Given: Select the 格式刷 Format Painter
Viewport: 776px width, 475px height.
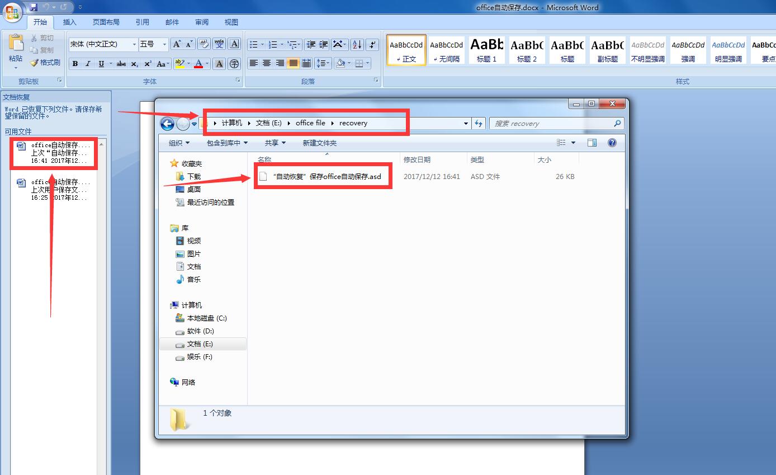Looking at the screenshot, I should [45, 63].
